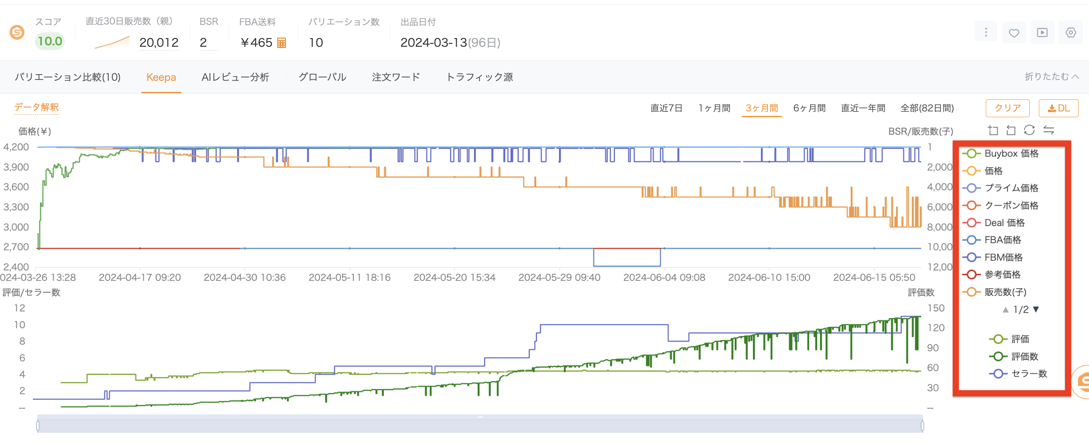The image size is (1089, 444).
Task: Click the swap axes arrows icon
Action: pos(1049,130)
